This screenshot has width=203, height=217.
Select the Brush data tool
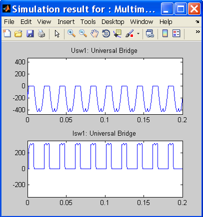[129, 33]
